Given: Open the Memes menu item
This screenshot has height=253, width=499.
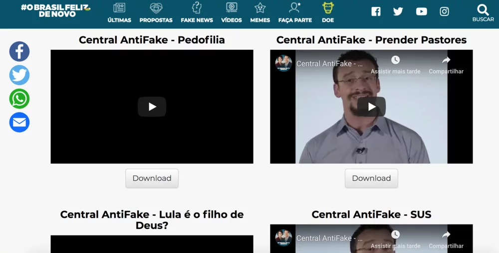Looking at the screenshot, I should [x=260, y=13].
